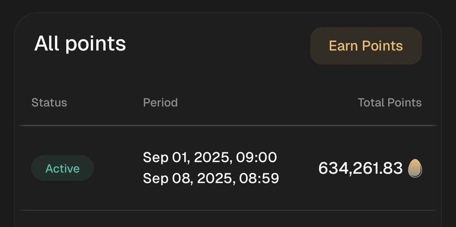This screenshot has height=227, width=456.
Task: Click the divider line below the Active row
Action: [228, 210]
